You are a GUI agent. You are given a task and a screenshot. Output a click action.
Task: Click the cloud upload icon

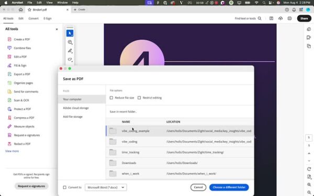click(x=281, y=18)
